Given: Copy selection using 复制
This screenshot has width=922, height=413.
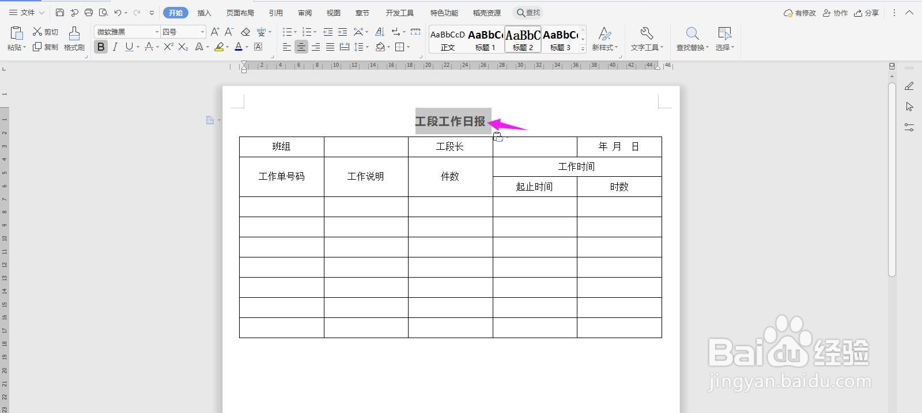Looking at the screenshot, I should (45, 47).
